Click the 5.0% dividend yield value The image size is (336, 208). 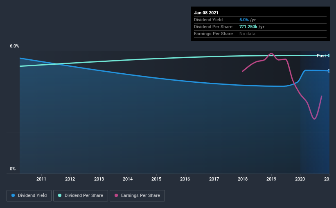point(244,20)
